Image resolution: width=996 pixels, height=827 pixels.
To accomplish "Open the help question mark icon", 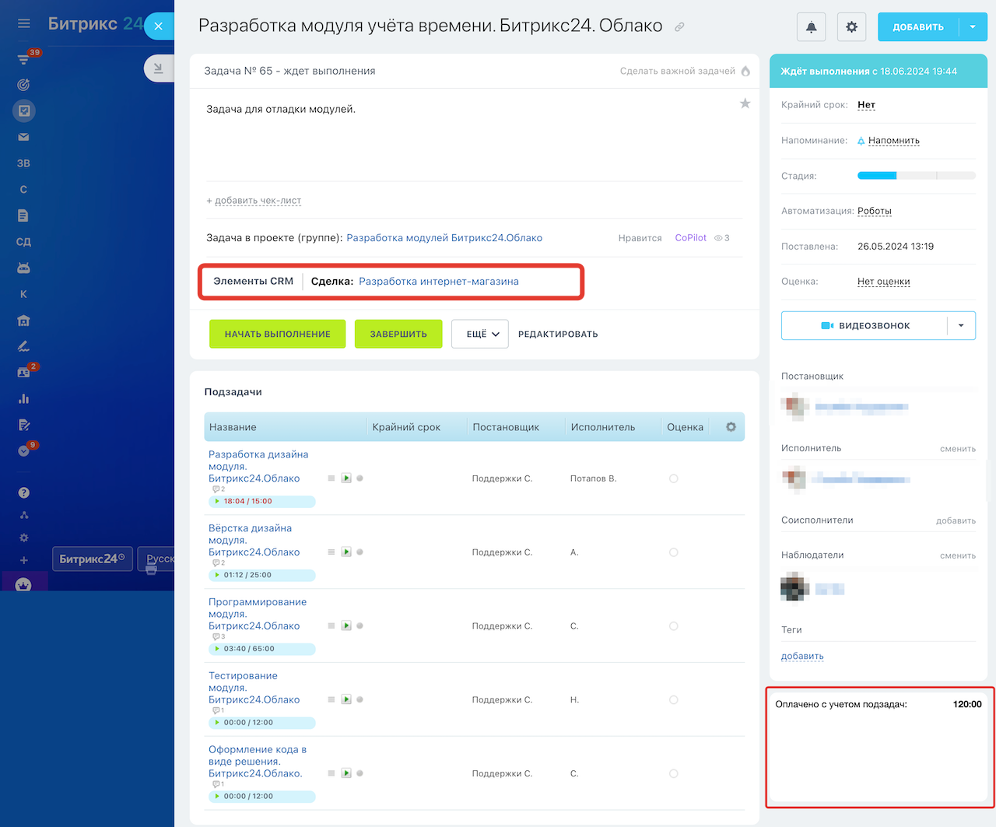I will [x=24, y=492].
